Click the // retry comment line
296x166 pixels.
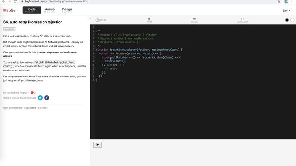[111, 69]
